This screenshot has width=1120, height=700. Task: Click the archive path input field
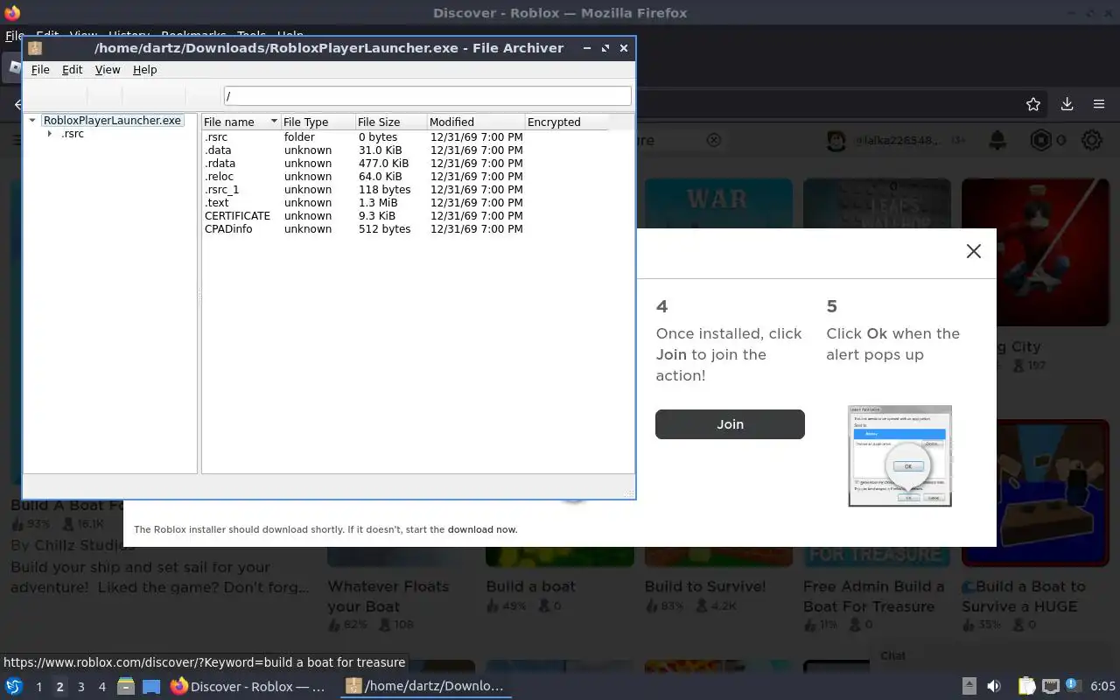pyautogui.click(x=427, y=95)
